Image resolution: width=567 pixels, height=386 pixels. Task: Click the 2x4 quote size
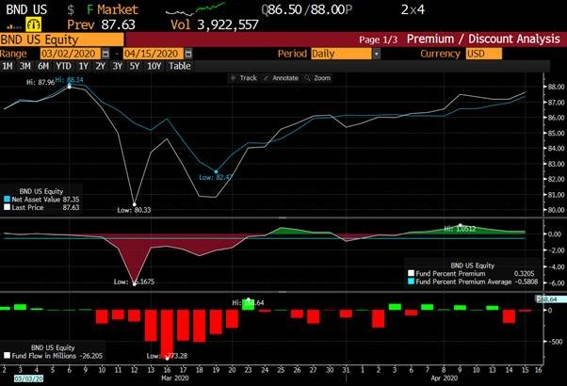click(413, 9)
